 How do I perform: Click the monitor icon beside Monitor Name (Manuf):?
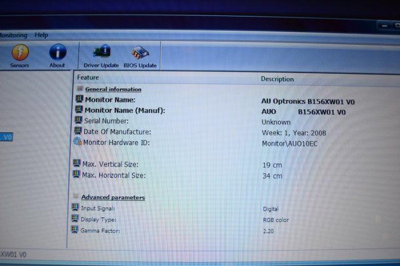coord(79,109)
